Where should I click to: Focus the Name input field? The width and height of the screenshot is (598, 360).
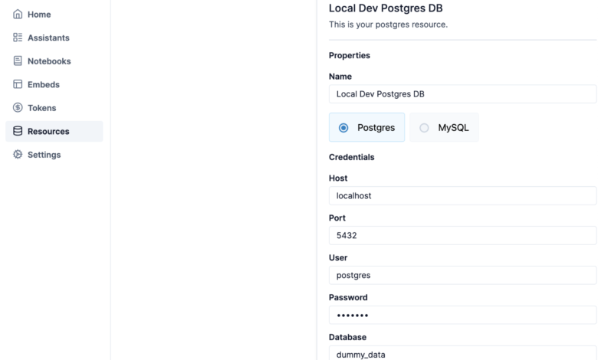[462, 94]
